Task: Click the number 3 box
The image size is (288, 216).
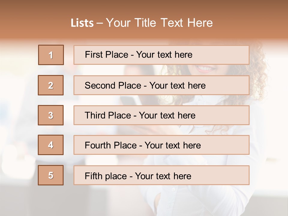Action: pos(51,115)
